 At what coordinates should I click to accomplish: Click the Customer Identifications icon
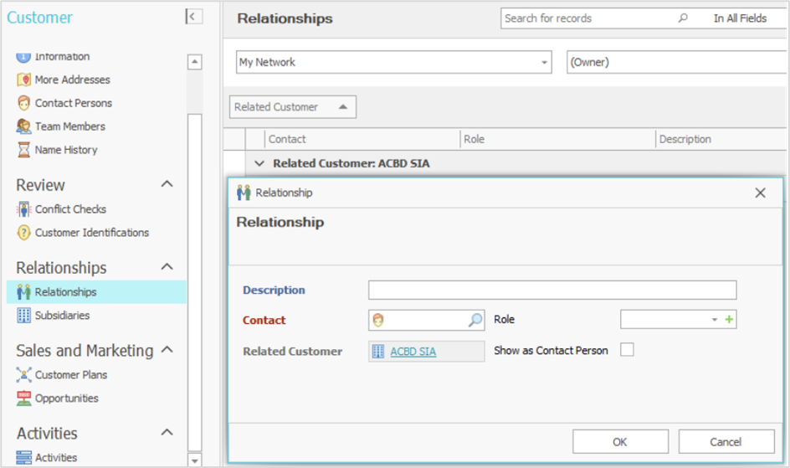click(23, 233)
